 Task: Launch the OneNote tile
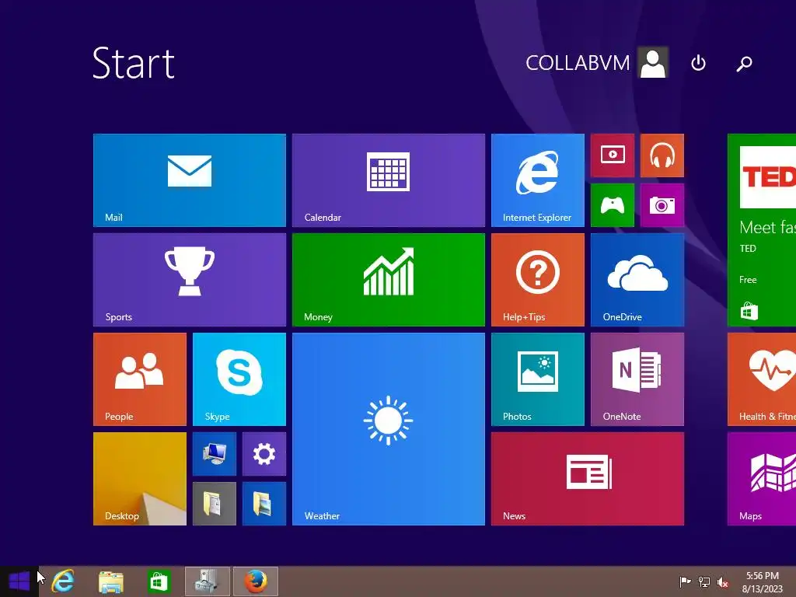(637, 379)
